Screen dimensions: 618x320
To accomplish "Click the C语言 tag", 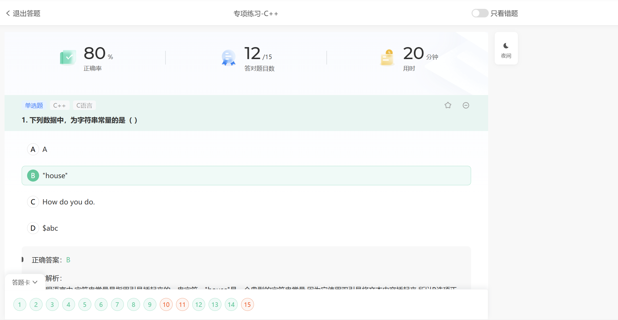I will [84, 105].
